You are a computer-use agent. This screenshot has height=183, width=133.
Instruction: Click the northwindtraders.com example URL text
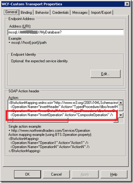coord(51,131)
